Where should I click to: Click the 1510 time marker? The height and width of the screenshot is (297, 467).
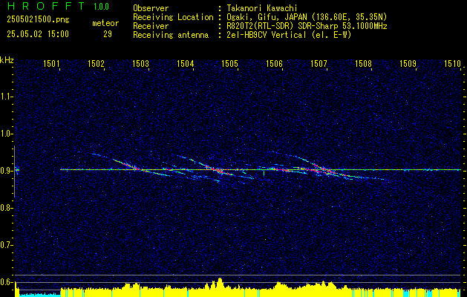click(x=452, y=63)
